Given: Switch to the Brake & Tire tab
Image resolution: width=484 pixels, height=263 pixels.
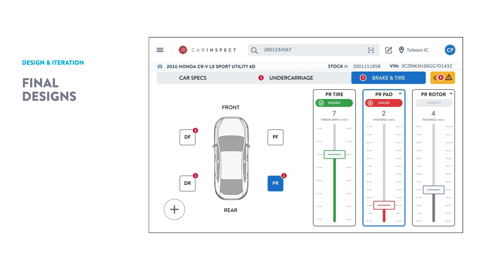Looking at the screenshot, I should tap(389, 78).
